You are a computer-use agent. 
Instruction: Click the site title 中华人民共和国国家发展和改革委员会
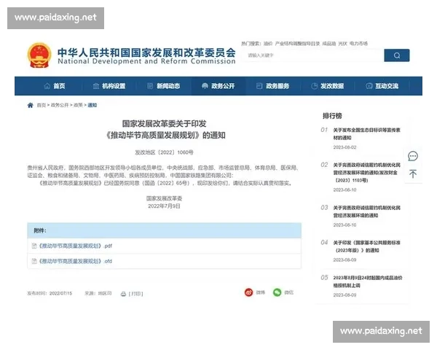click(x=146, y=52)
